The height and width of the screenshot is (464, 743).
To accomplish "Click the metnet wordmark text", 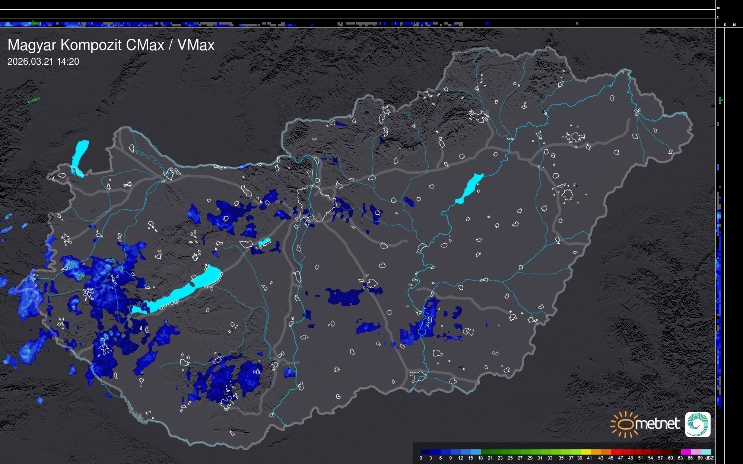I will click(657, 424).
